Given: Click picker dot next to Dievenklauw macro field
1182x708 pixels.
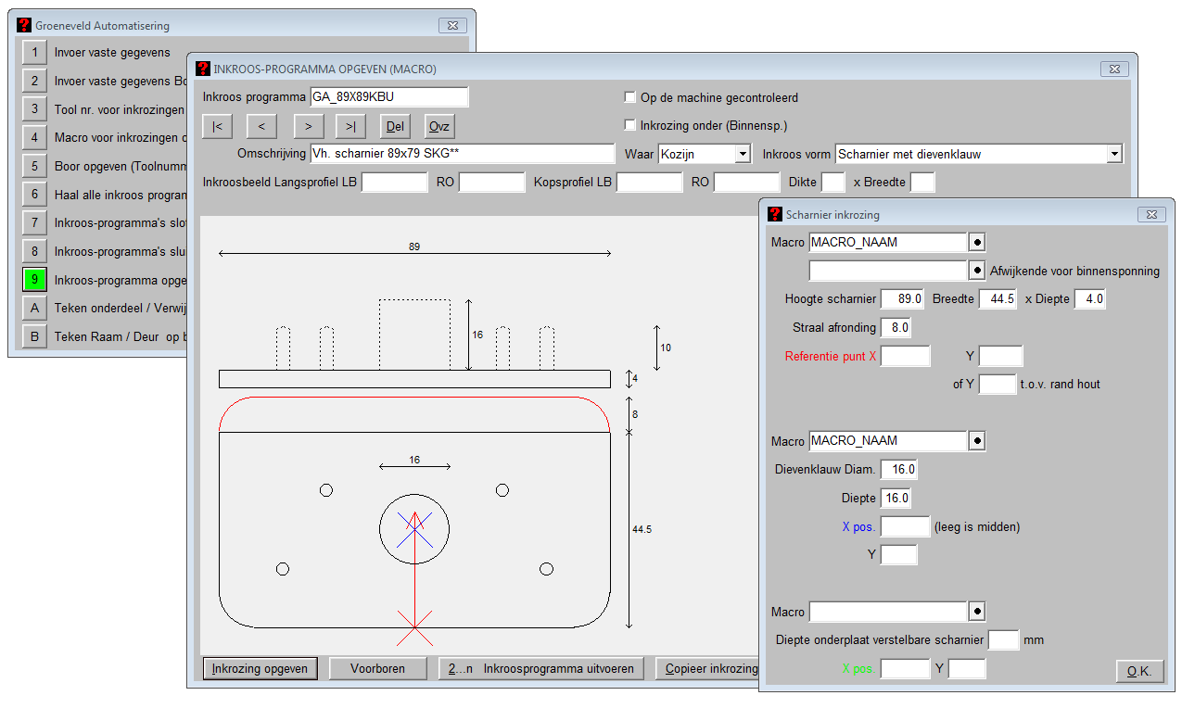Looking at the screenshot, I should pyautogui.click(x=977, y=441).
